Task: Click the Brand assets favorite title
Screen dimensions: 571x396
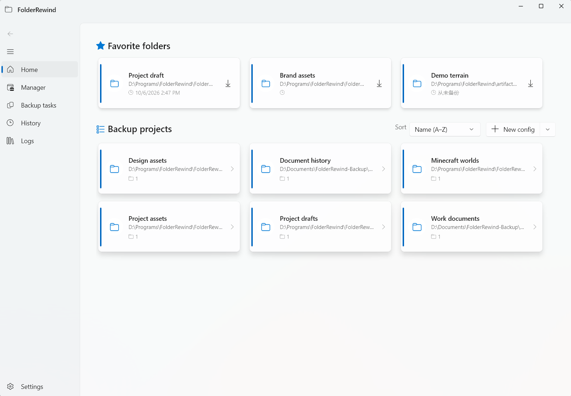Action: pyautogui.click(x=297, y=75)
